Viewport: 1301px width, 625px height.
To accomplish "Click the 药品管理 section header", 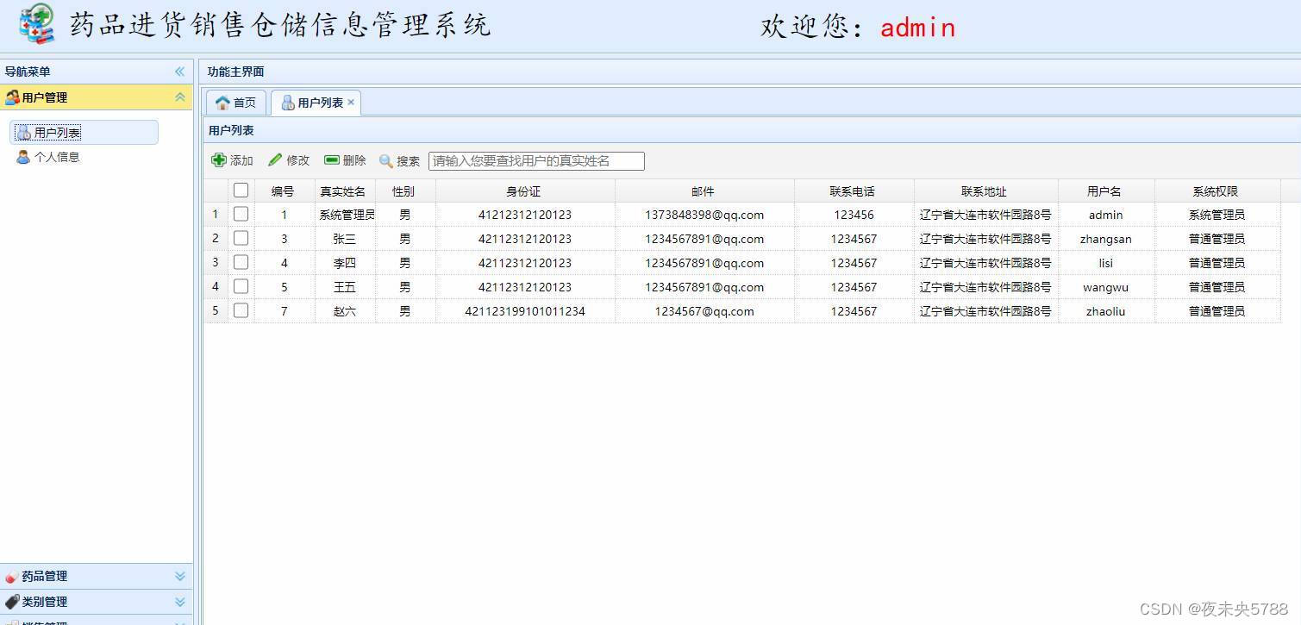I will (96, 577).
